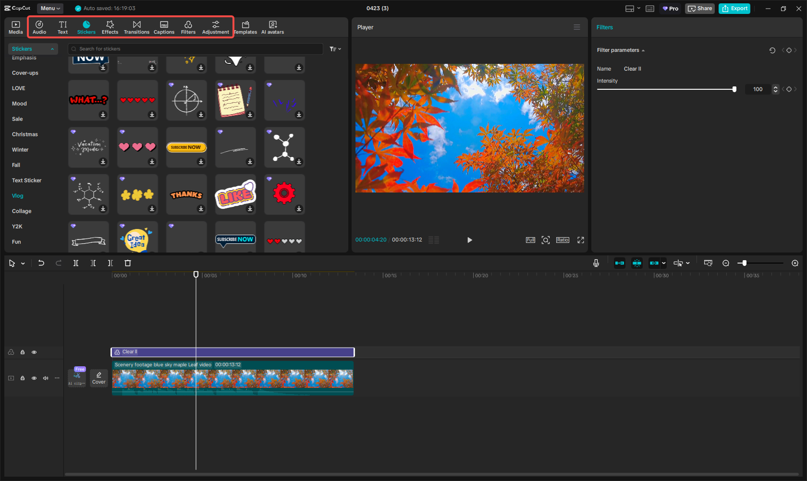The height and width of the screenshot is (481, 807).
Task: Switch to the Captions panel
Action: click(164, 26)
